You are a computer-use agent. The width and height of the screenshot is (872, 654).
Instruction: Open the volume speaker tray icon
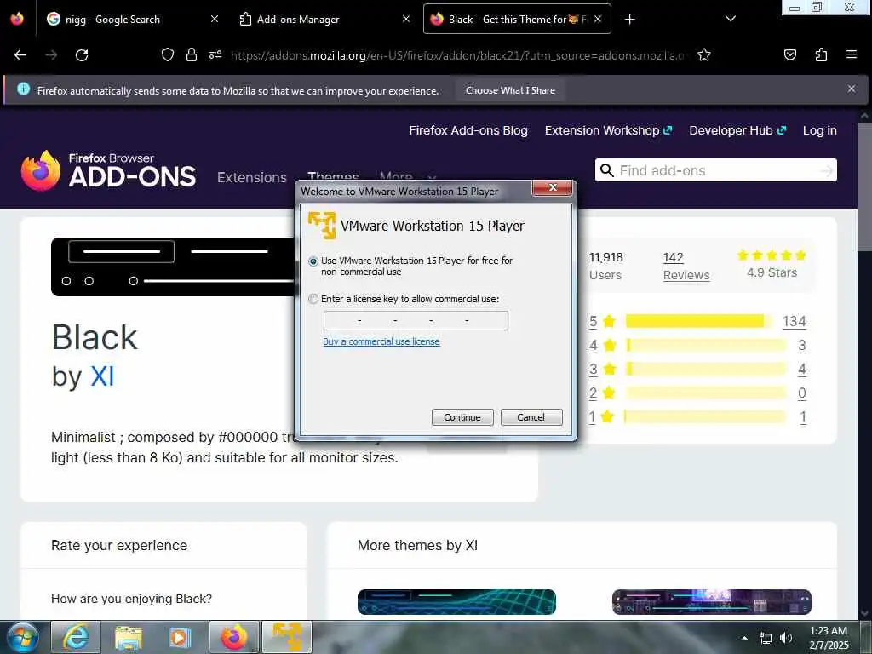tap(785, 638)
